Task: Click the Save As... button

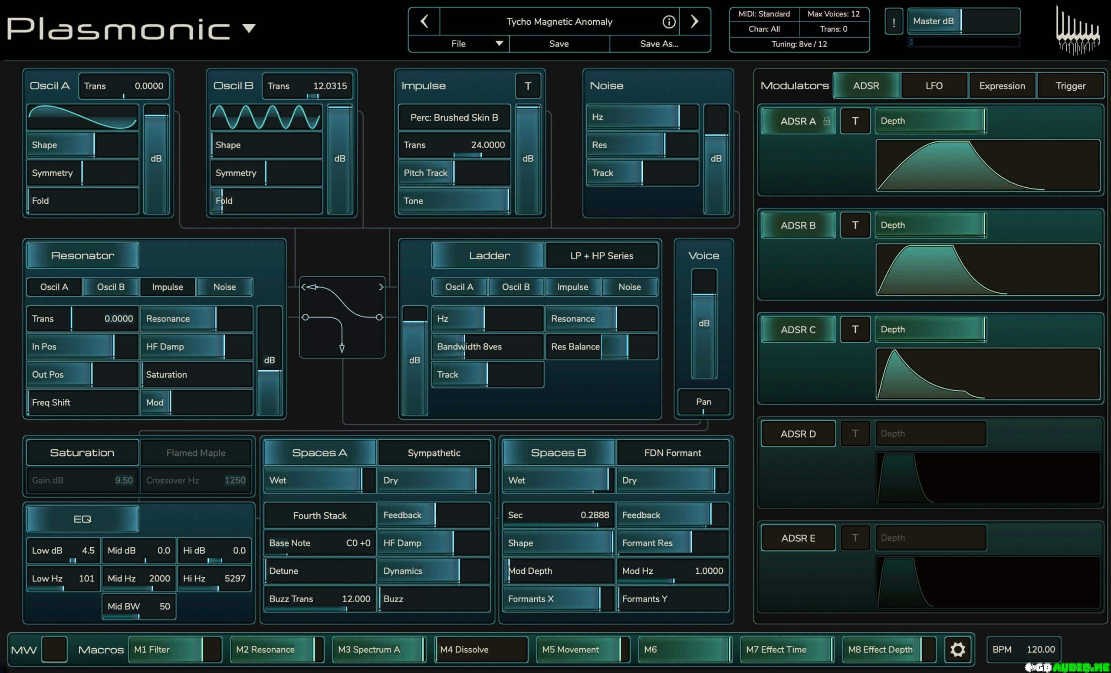Action: coord(660,44)
